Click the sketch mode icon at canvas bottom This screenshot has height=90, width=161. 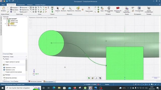coord(93,78)
